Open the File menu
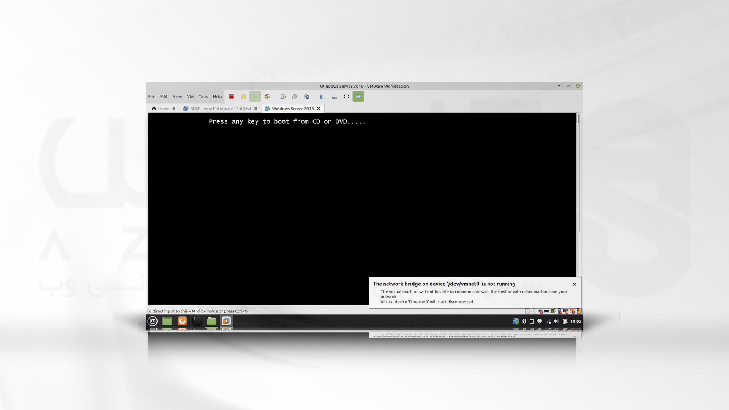The width and height of the screenshot is (729, 410). (151, 96)
